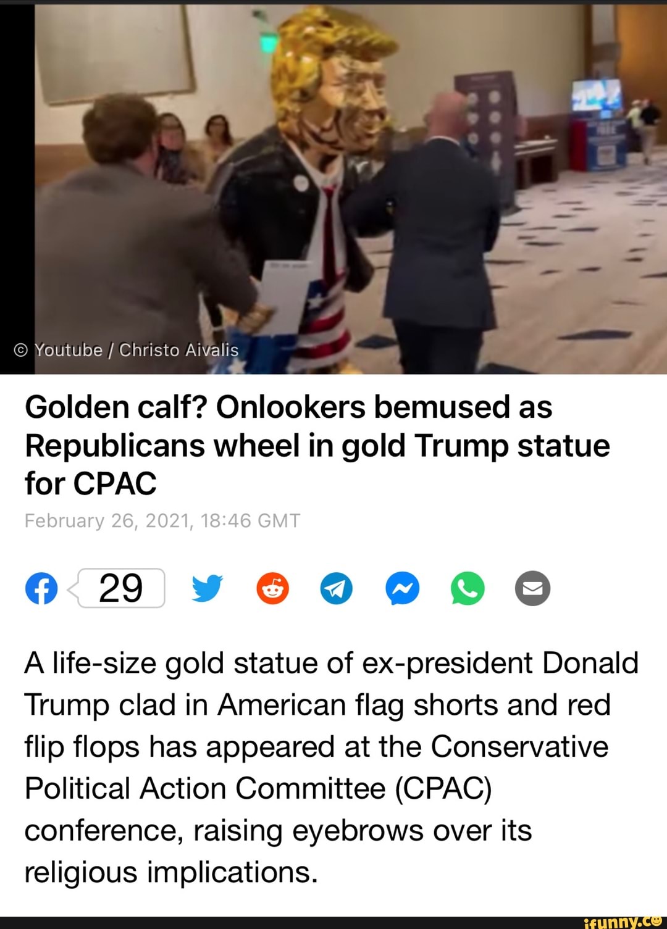Viewport: 667px width, 929px height.
Task: Open the Golden calf article headline
Action: (x=317, y=445)
